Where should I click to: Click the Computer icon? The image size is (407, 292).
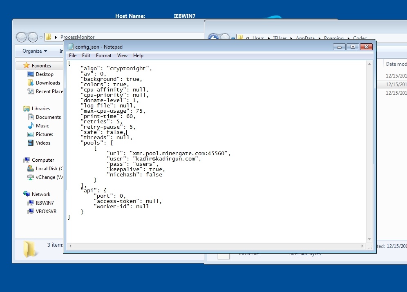coord(26,160)
